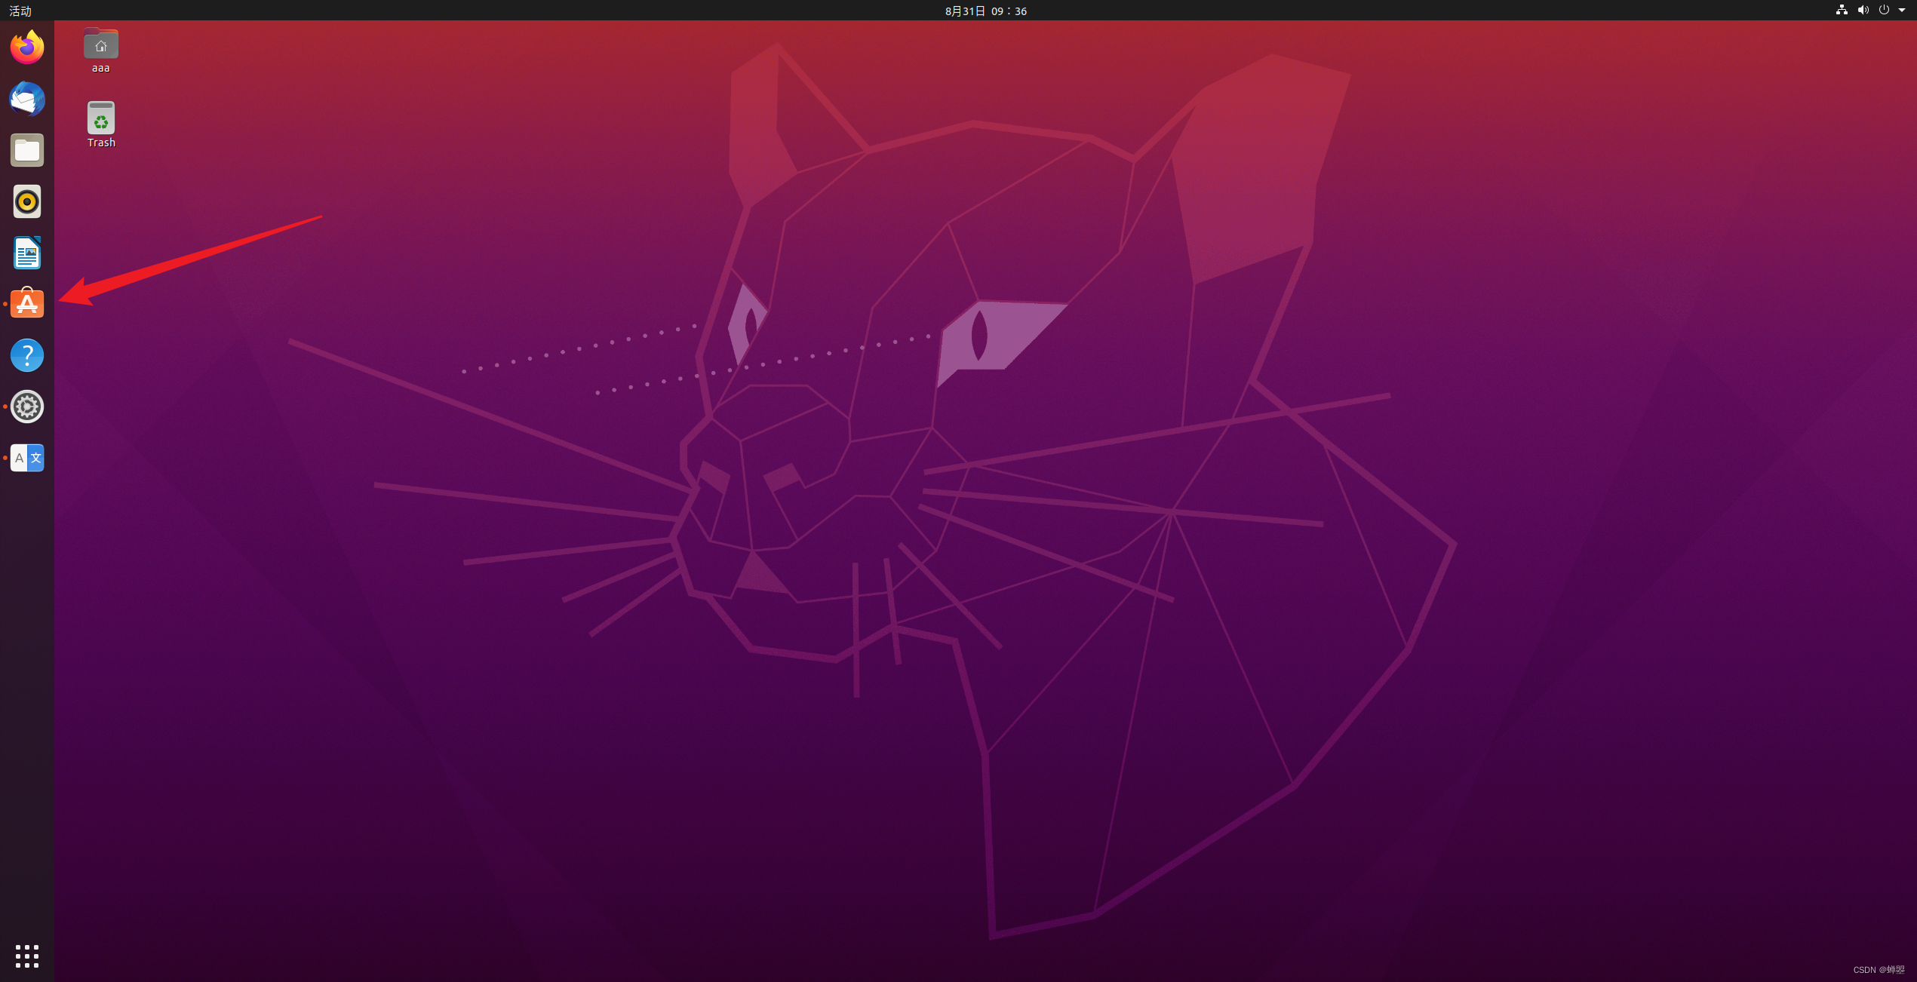Click the power icon in top bar
This screenshot has width=1917, height=982.
click(x=1884, y=10)
